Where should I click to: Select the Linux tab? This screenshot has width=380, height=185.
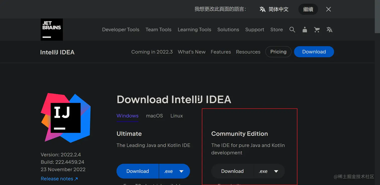tap(176, 116)
